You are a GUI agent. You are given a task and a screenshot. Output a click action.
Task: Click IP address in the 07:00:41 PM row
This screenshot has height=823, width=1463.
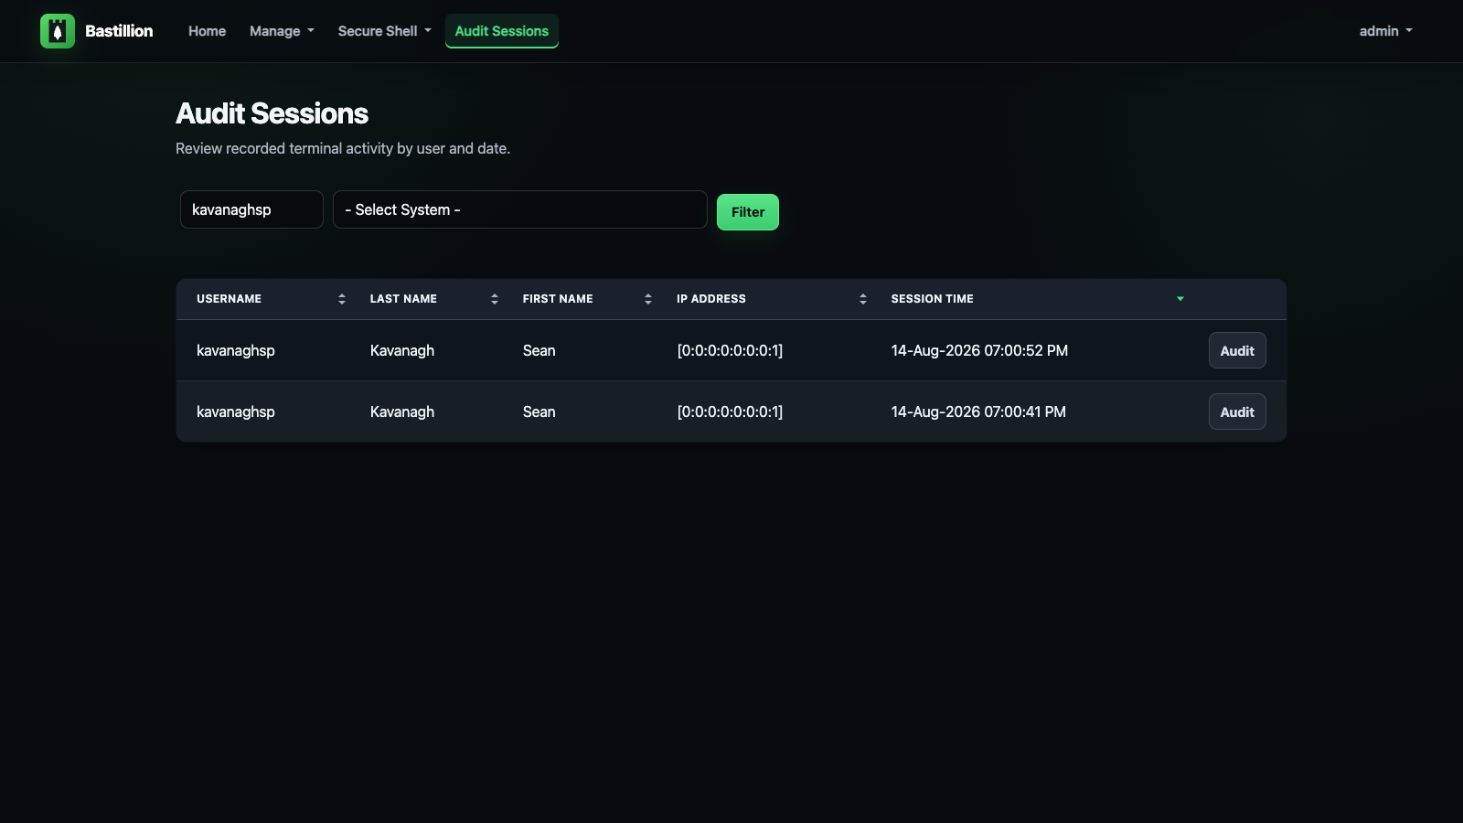click(x=730, y=411)
